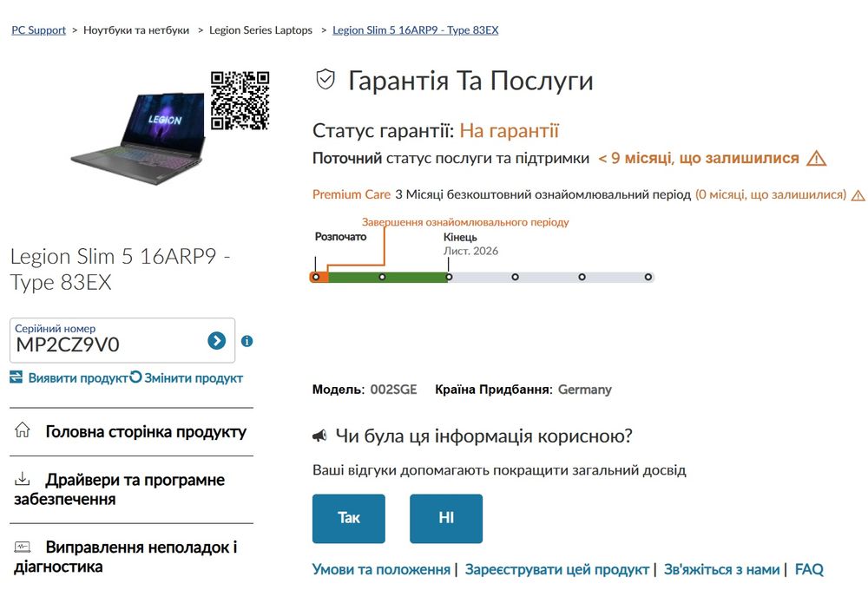
Task: Click the detect product icon
Action: pyautogui.click(x=16, y=377)
